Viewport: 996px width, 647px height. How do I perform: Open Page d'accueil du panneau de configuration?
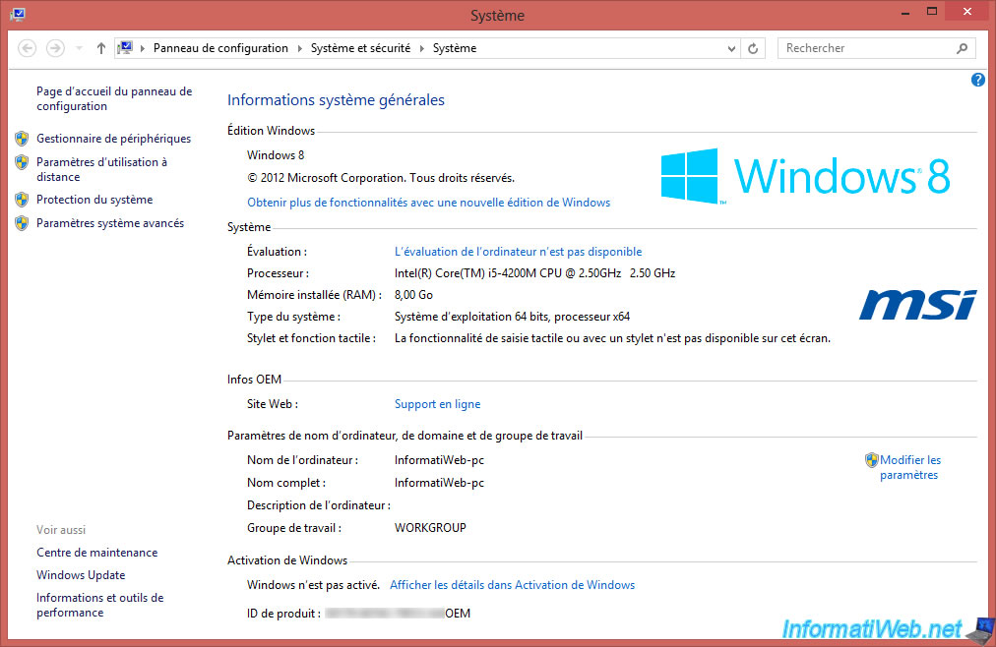pos(114,99)
